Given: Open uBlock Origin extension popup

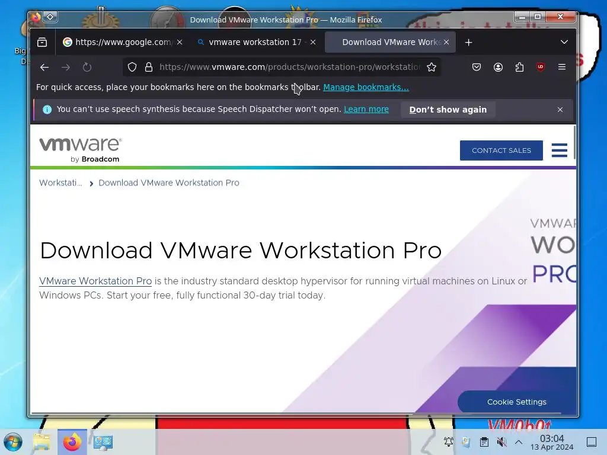Looking at the screenshot, I should click(541, 67).
